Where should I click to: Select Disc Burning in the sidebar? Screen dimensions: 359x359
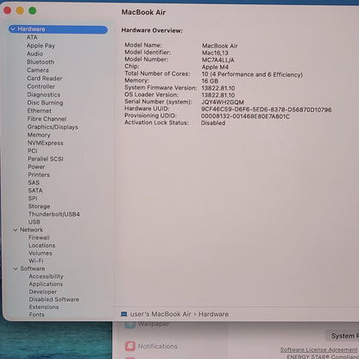[x=45, y=103]
